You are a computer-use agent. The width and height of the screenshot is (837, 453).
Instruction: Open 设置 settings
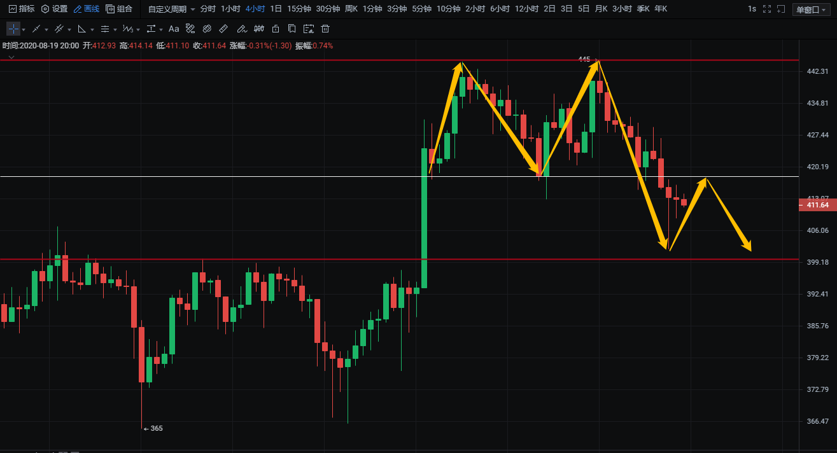[54, 9]
